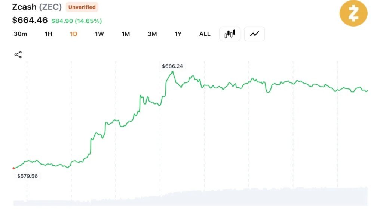The width and height of the screenshot is (383, 215).
Task: Select the 30m time range
Action: coord(20,34)
